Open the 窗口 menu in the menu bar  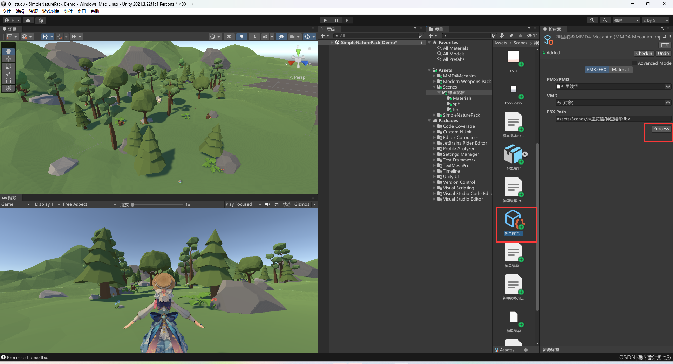click(81, 11)
